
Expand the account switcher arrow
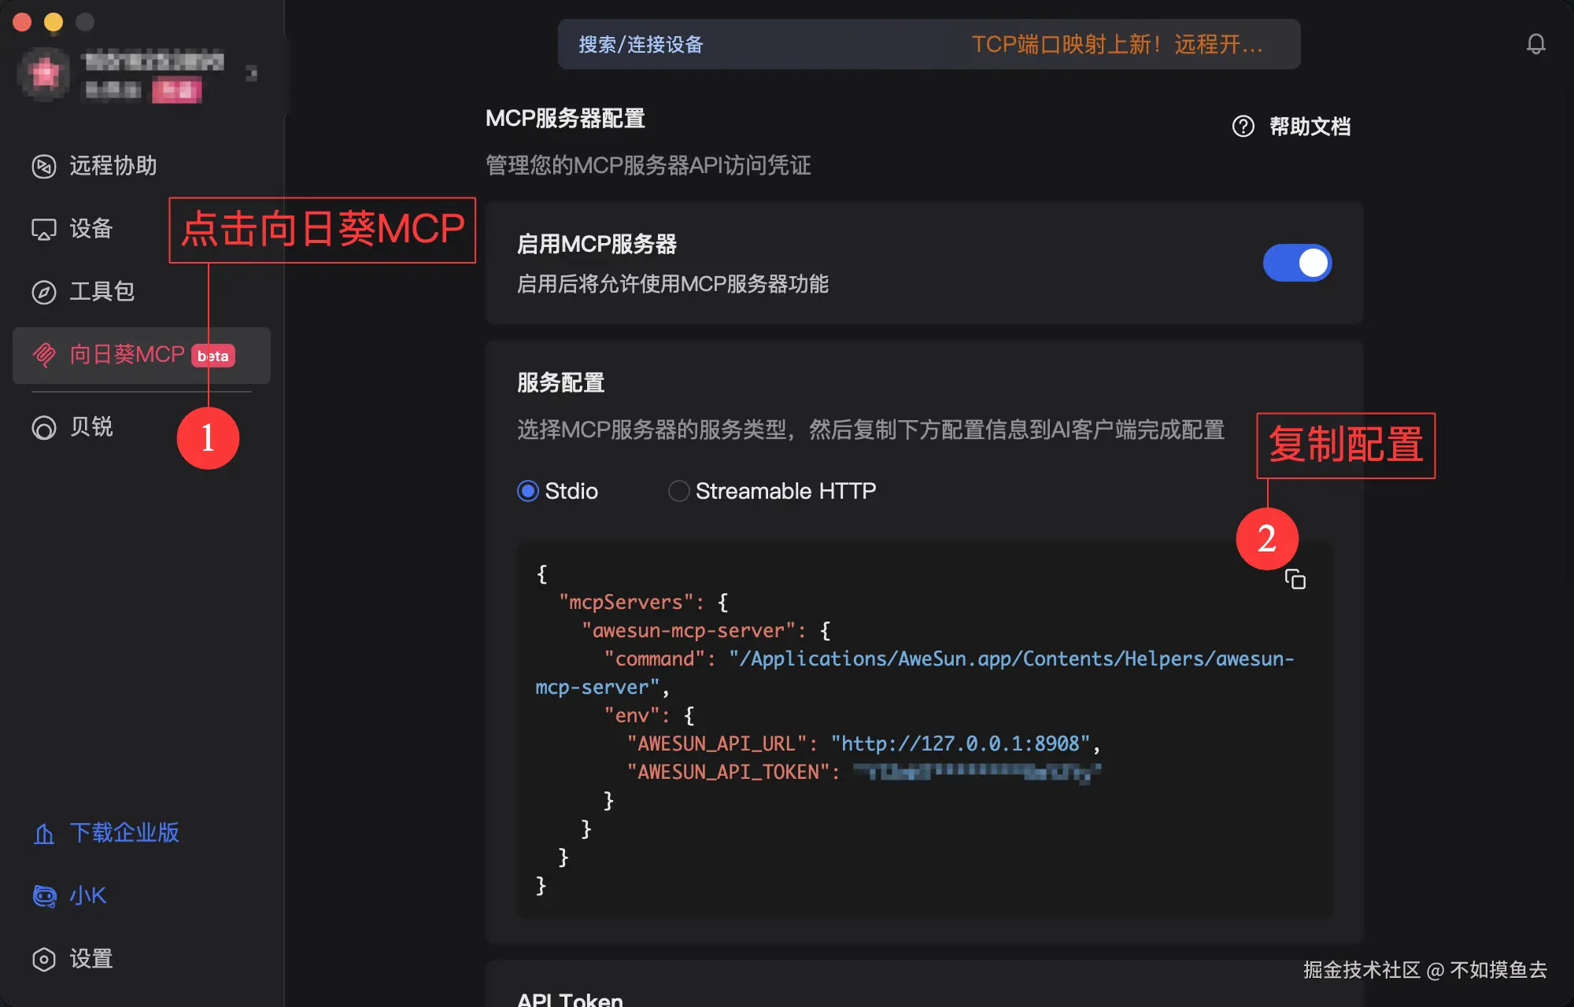(251, 74)
